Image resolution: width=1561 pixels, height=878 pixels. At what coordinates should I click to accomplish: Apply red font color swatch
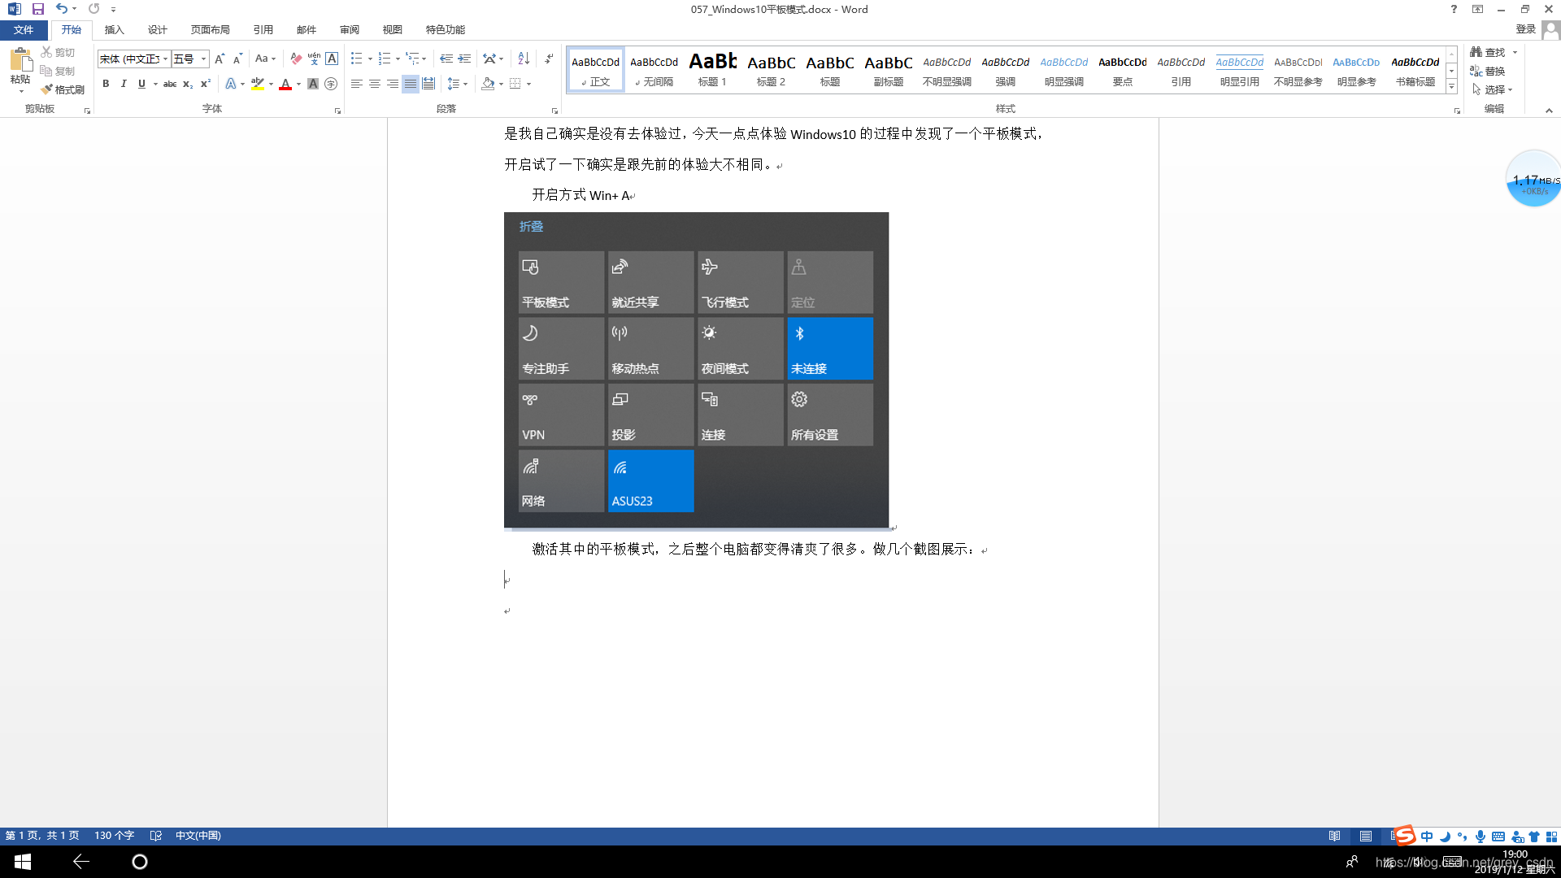pyautogui.click(x=285, y=84)
